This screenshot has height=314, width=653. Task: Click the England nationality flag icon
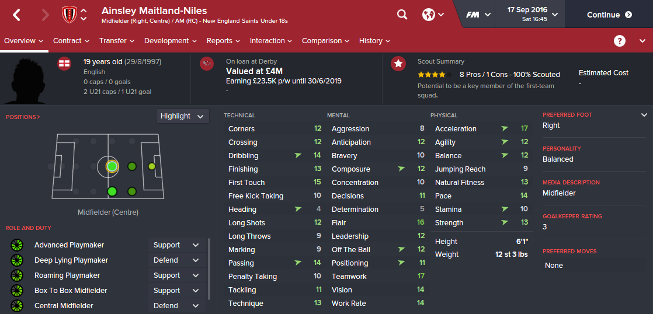pyautogui.click(x=64, y=64)
